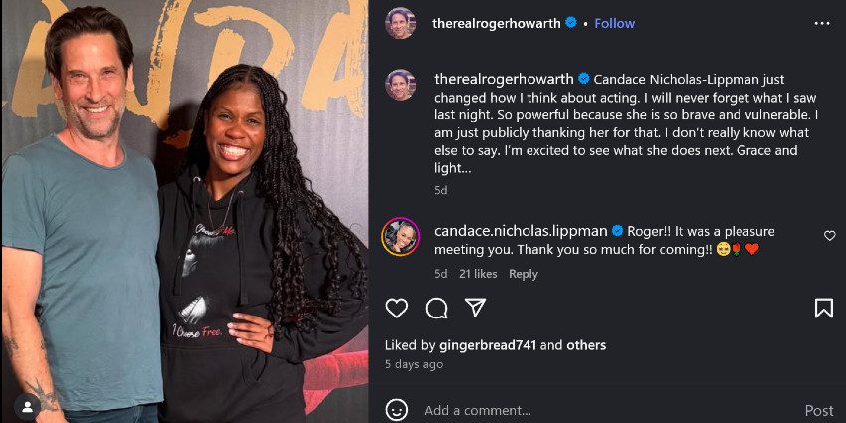
Task: Share post with paper plane icon
Action: pyautogui.click(x=476, y=308)
